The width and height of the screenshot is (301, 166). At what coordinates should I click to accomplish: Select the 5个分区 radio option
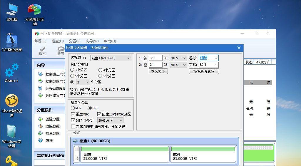[x=72, y=76]
